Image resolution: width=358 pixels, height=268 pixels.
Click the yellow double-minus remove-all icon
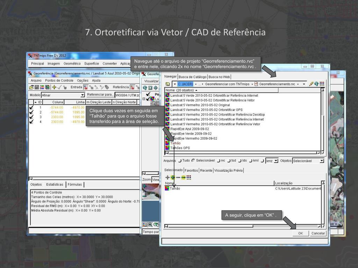(183, 177)
